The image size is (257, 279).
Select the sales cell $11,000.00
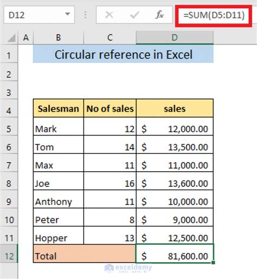tap(175, 163)
